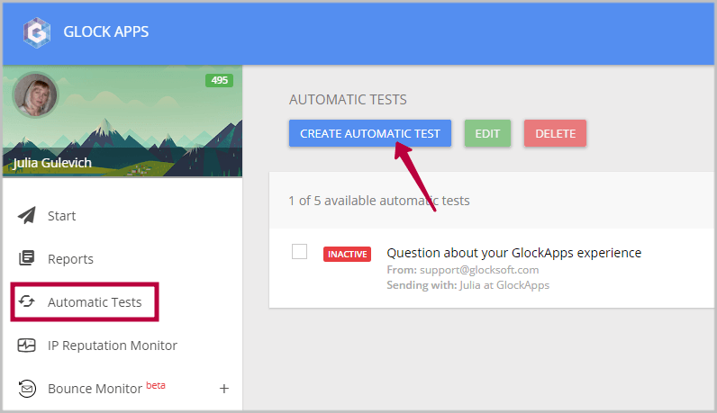Tick the checkbox beside the inactive test
Viewport: 717px width, 413px height.
point(300,252)
